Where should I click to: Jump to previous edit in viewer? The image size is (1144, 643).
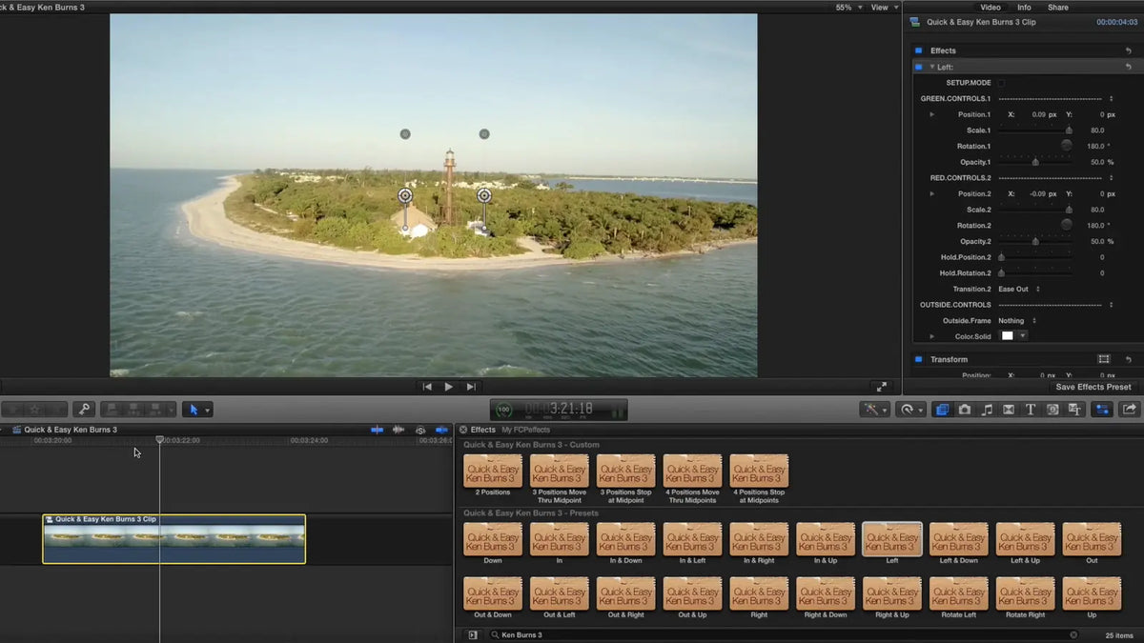[427, 387]
